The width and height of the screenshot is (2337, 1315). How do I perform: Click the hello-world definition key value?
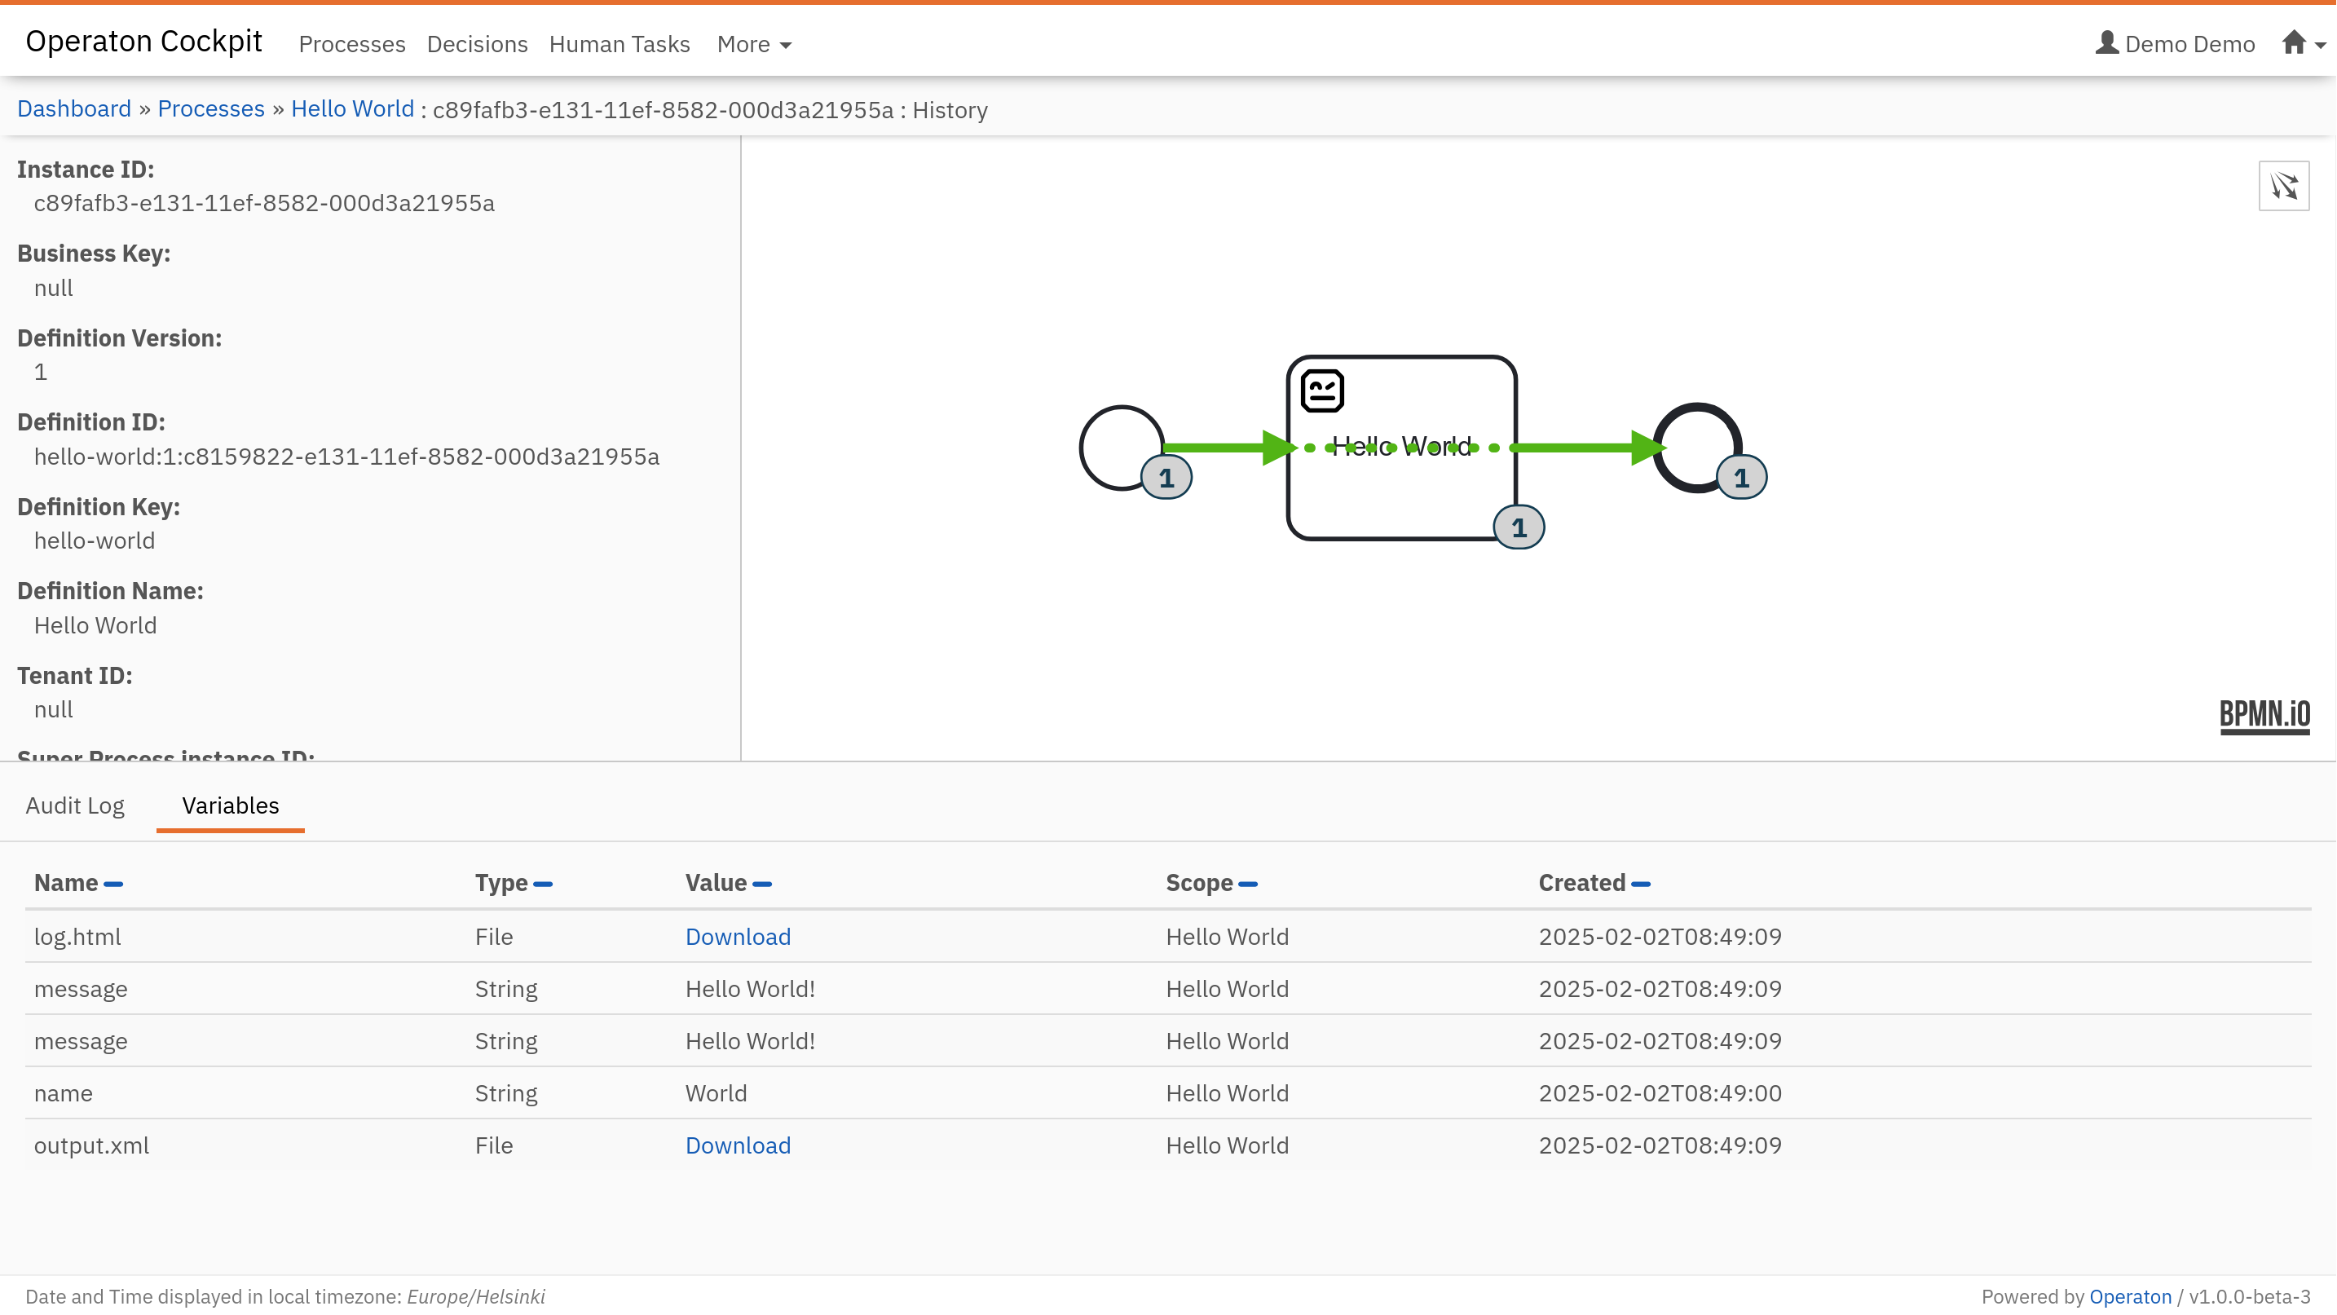click(x=95, y=541)
